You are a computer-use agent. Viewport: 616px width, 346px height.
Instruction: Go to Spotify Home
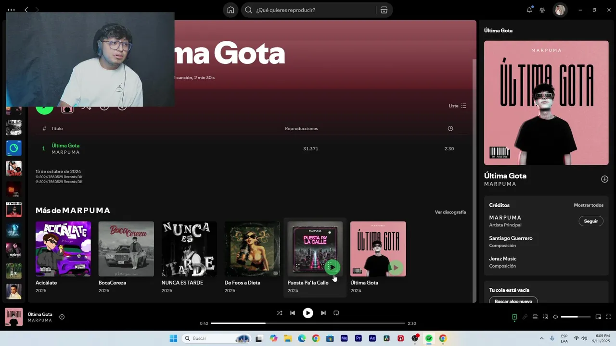pyautogui.click(x=231, y=10)
